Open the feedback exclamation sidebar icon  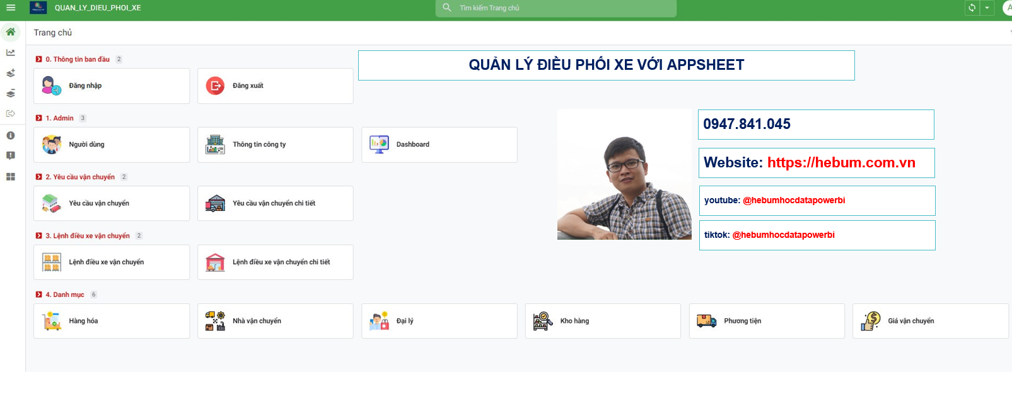point(11,155)
